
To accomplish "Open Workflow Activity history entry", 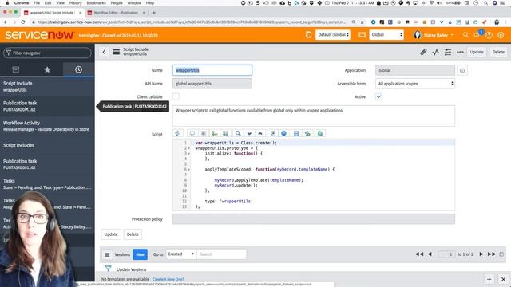I will (x=47, y=126).
